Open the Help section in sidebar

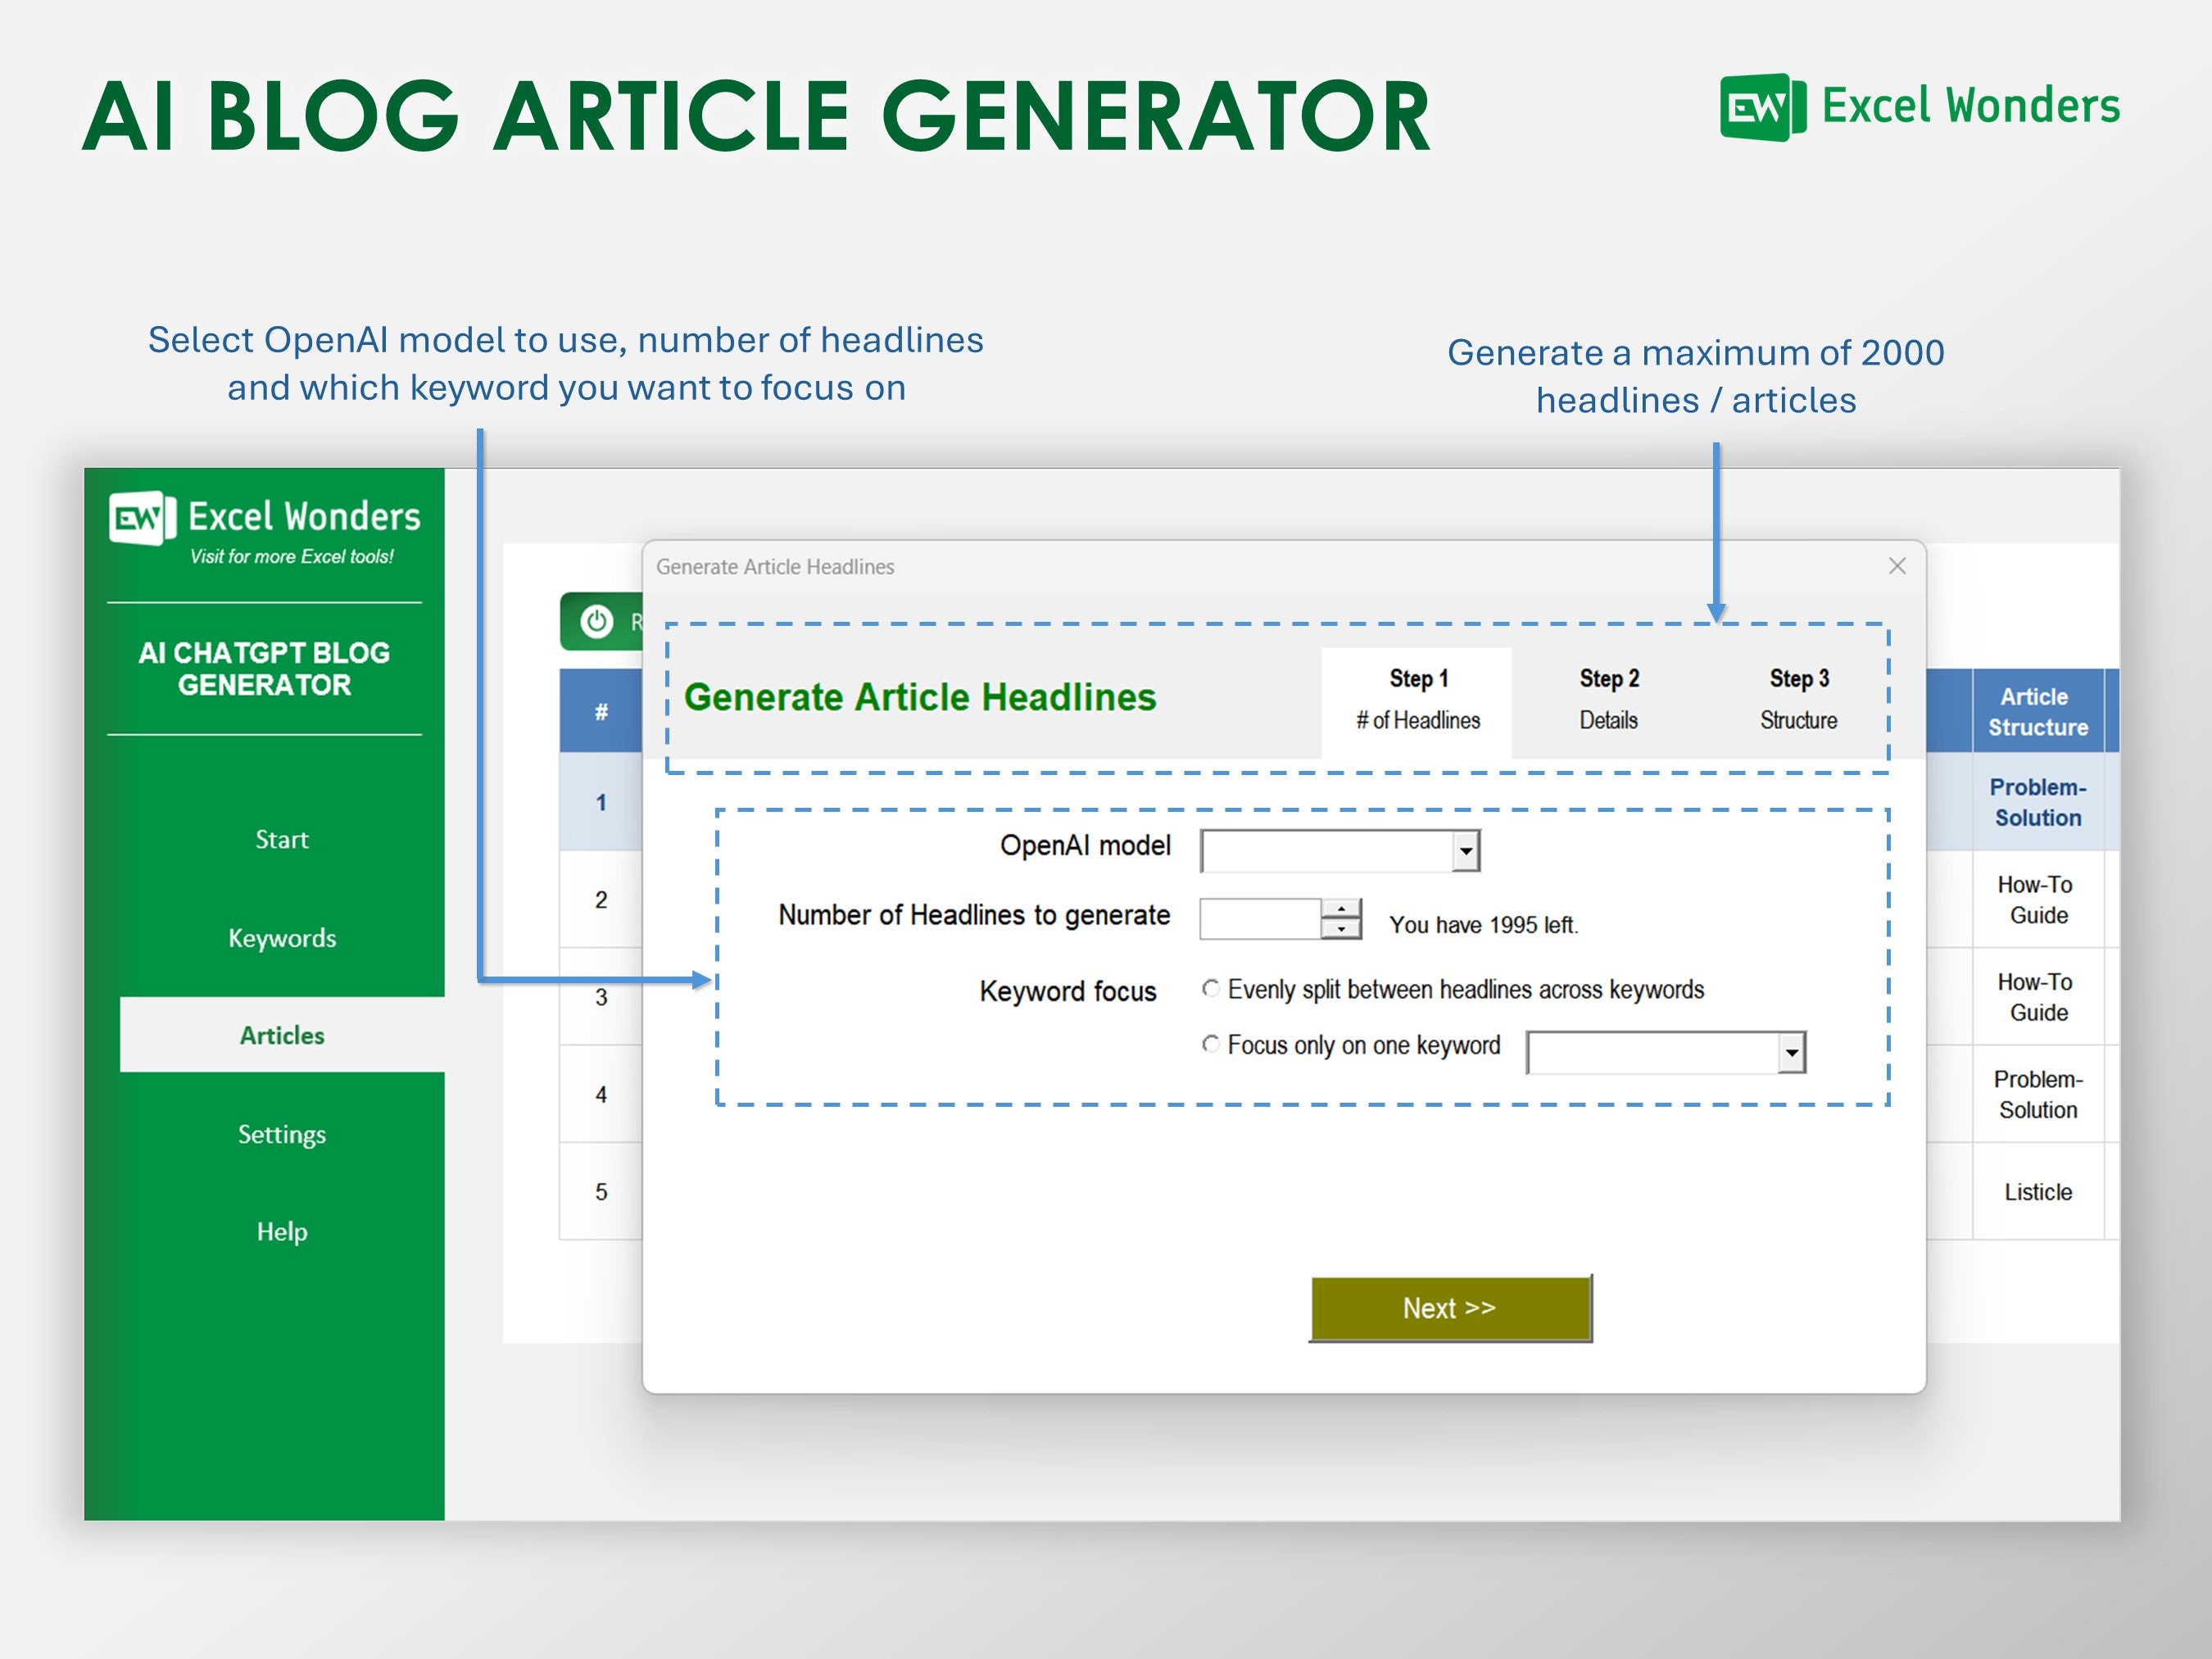pyautogui.click(x=281, y=1231)
